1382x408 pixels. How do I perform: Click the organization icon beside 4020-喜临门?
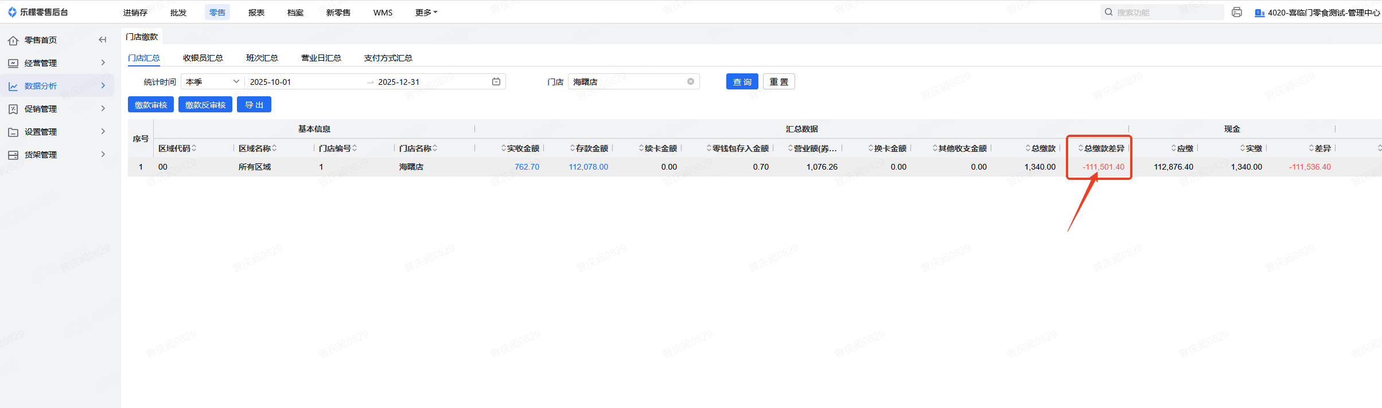coord(1260,13)
